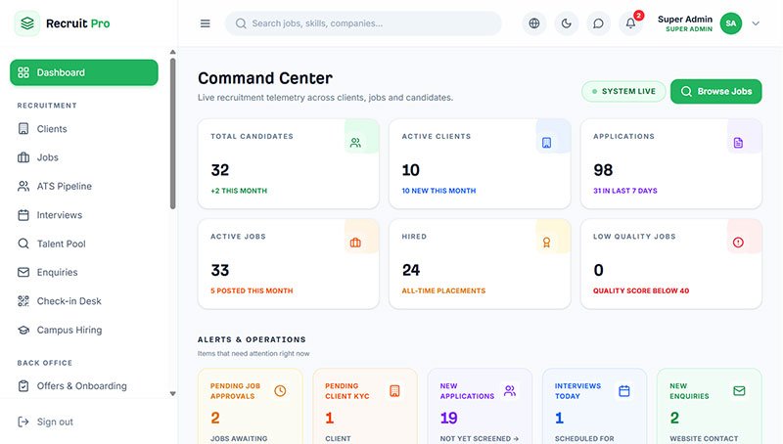Click the Applications document icon

tap(738, 143)
